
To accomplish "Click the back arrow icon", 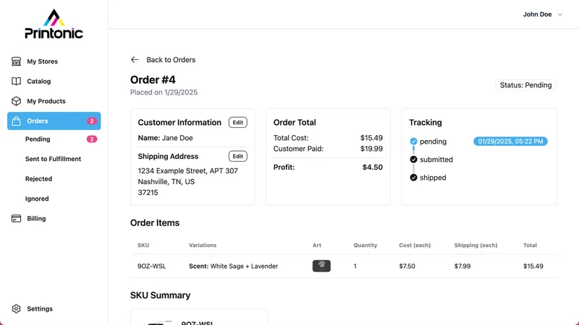I will pyautogui.click(x=135, y=60).
